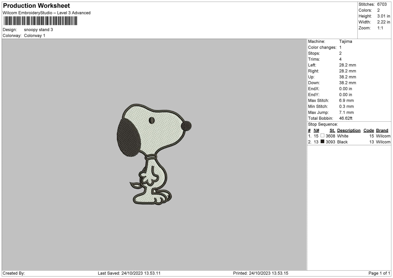
Task: Click 'Wilcom' brand in the White row
Action: click(x=383, y=136)
